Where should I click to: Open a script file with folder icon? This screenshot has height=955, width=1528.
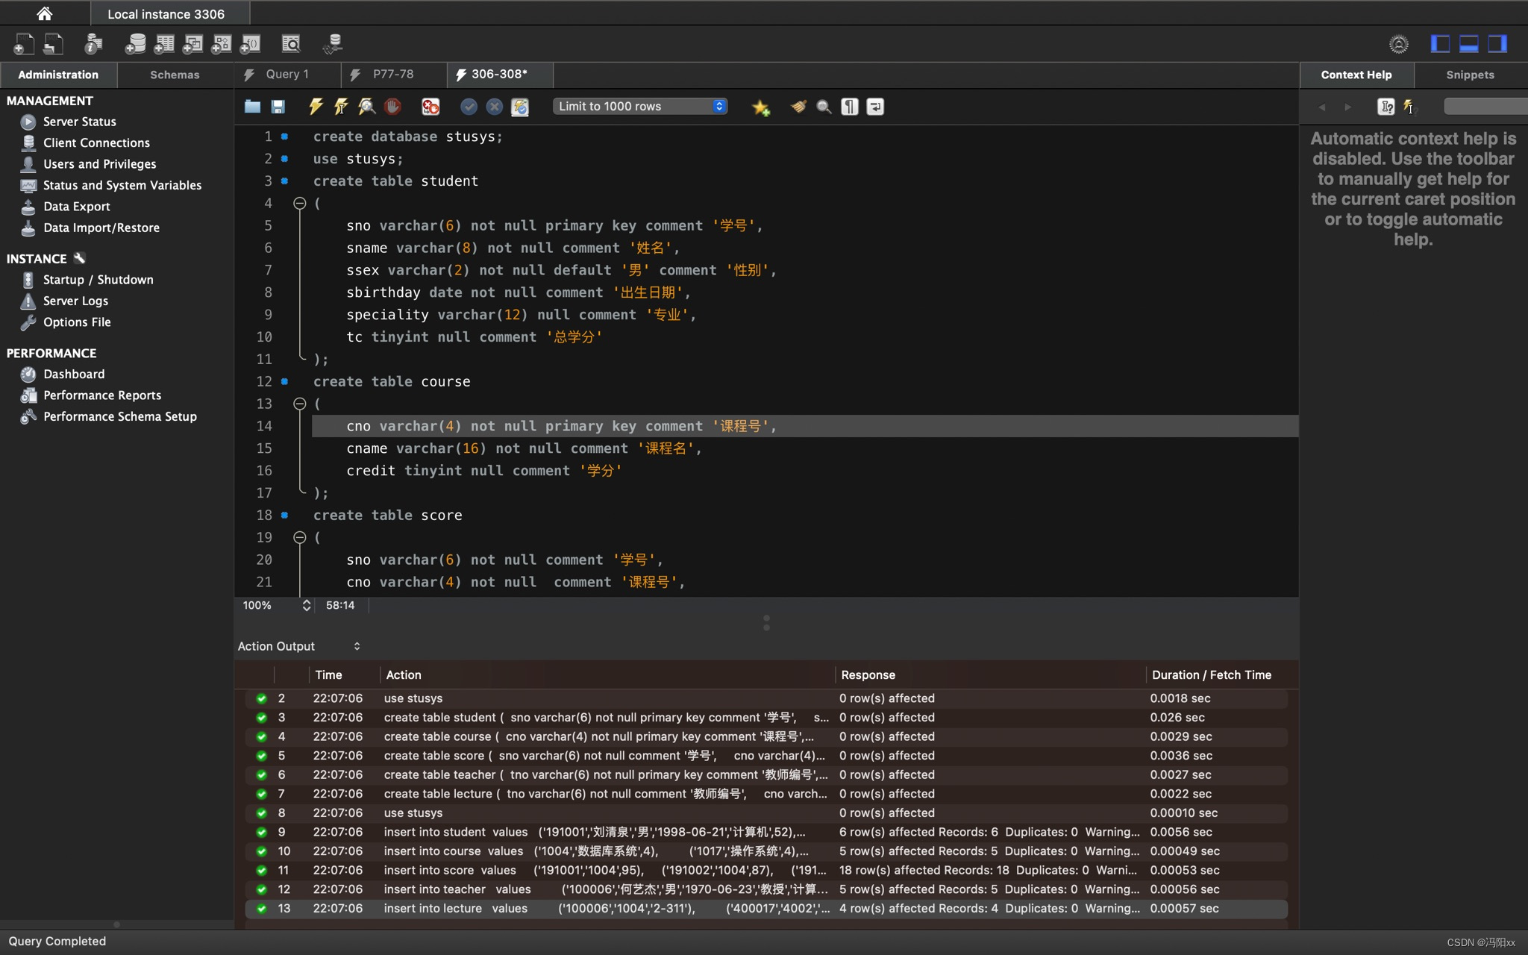click(252, 107)
